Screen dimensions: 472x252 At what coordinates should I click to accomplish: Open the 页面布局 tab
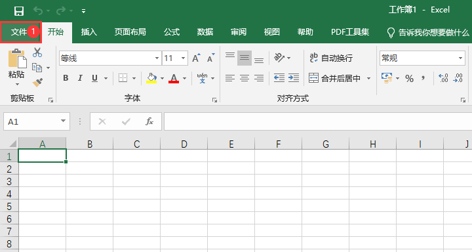coord(130,32)
